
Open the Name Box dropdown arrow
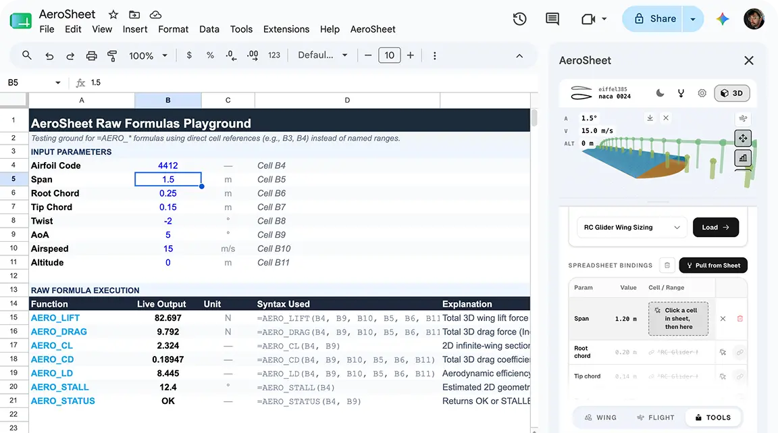pyautogui.click(x=57, y=82)
